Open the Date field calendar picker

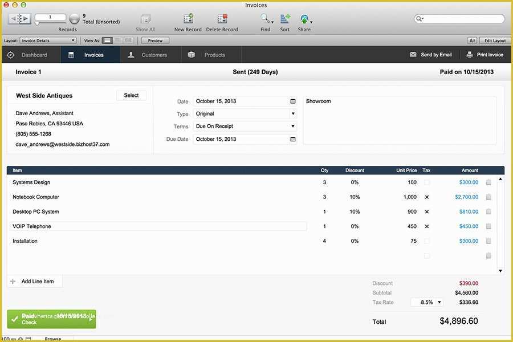tap(293, 101)
